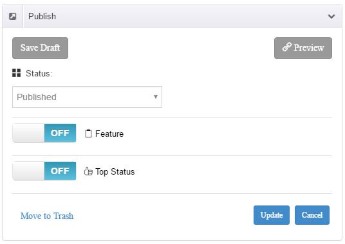Toggle the Feature OFF switch
This screenshot has height=244, width=345.
44,133
